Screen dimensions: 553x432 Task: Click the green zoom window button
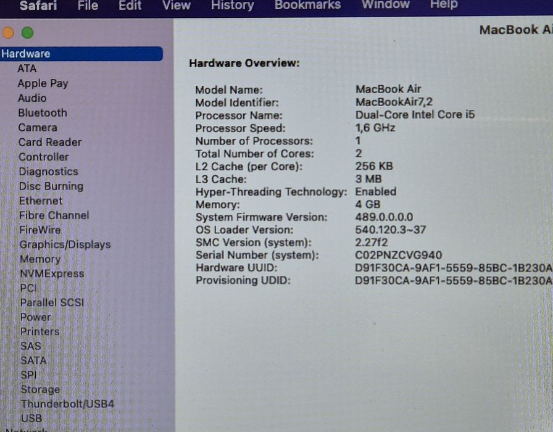[x=28, y=33]
